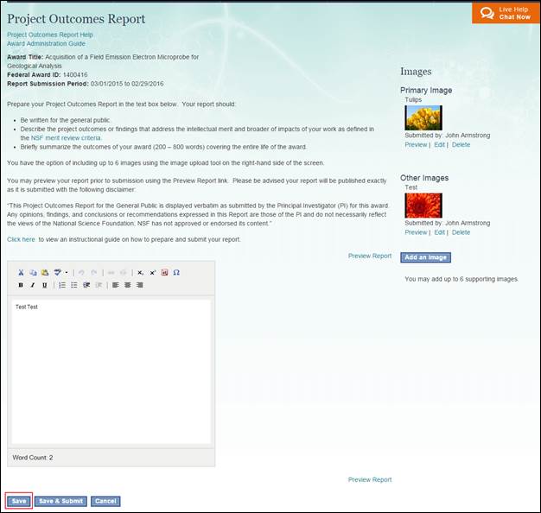This screenshot has width=541, height=513.
Task: Toggle bold formatting
Action: point(21,285)
